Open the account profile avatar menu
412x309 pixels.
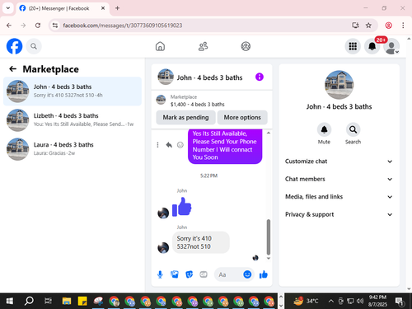(391, 46)
